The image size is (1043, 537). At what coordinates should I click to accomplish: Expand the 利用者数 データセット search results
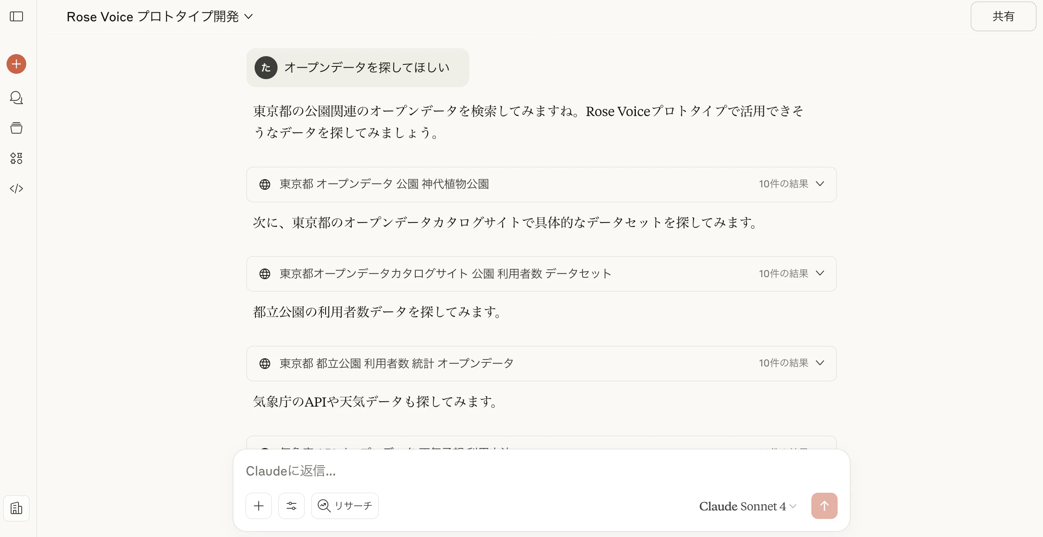point(820,273)
